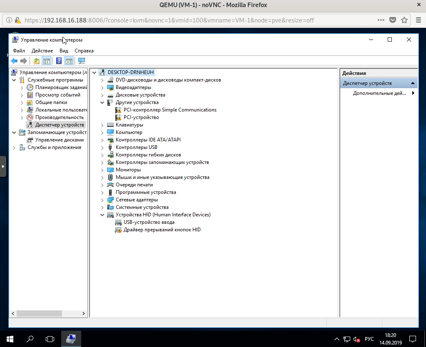Open the Вид menu
The width and height of the screenshot is (426, 347).
[64, 51]
